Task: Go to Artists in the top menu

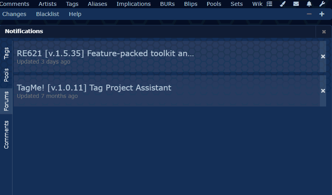Action: [x=47, y=4]
